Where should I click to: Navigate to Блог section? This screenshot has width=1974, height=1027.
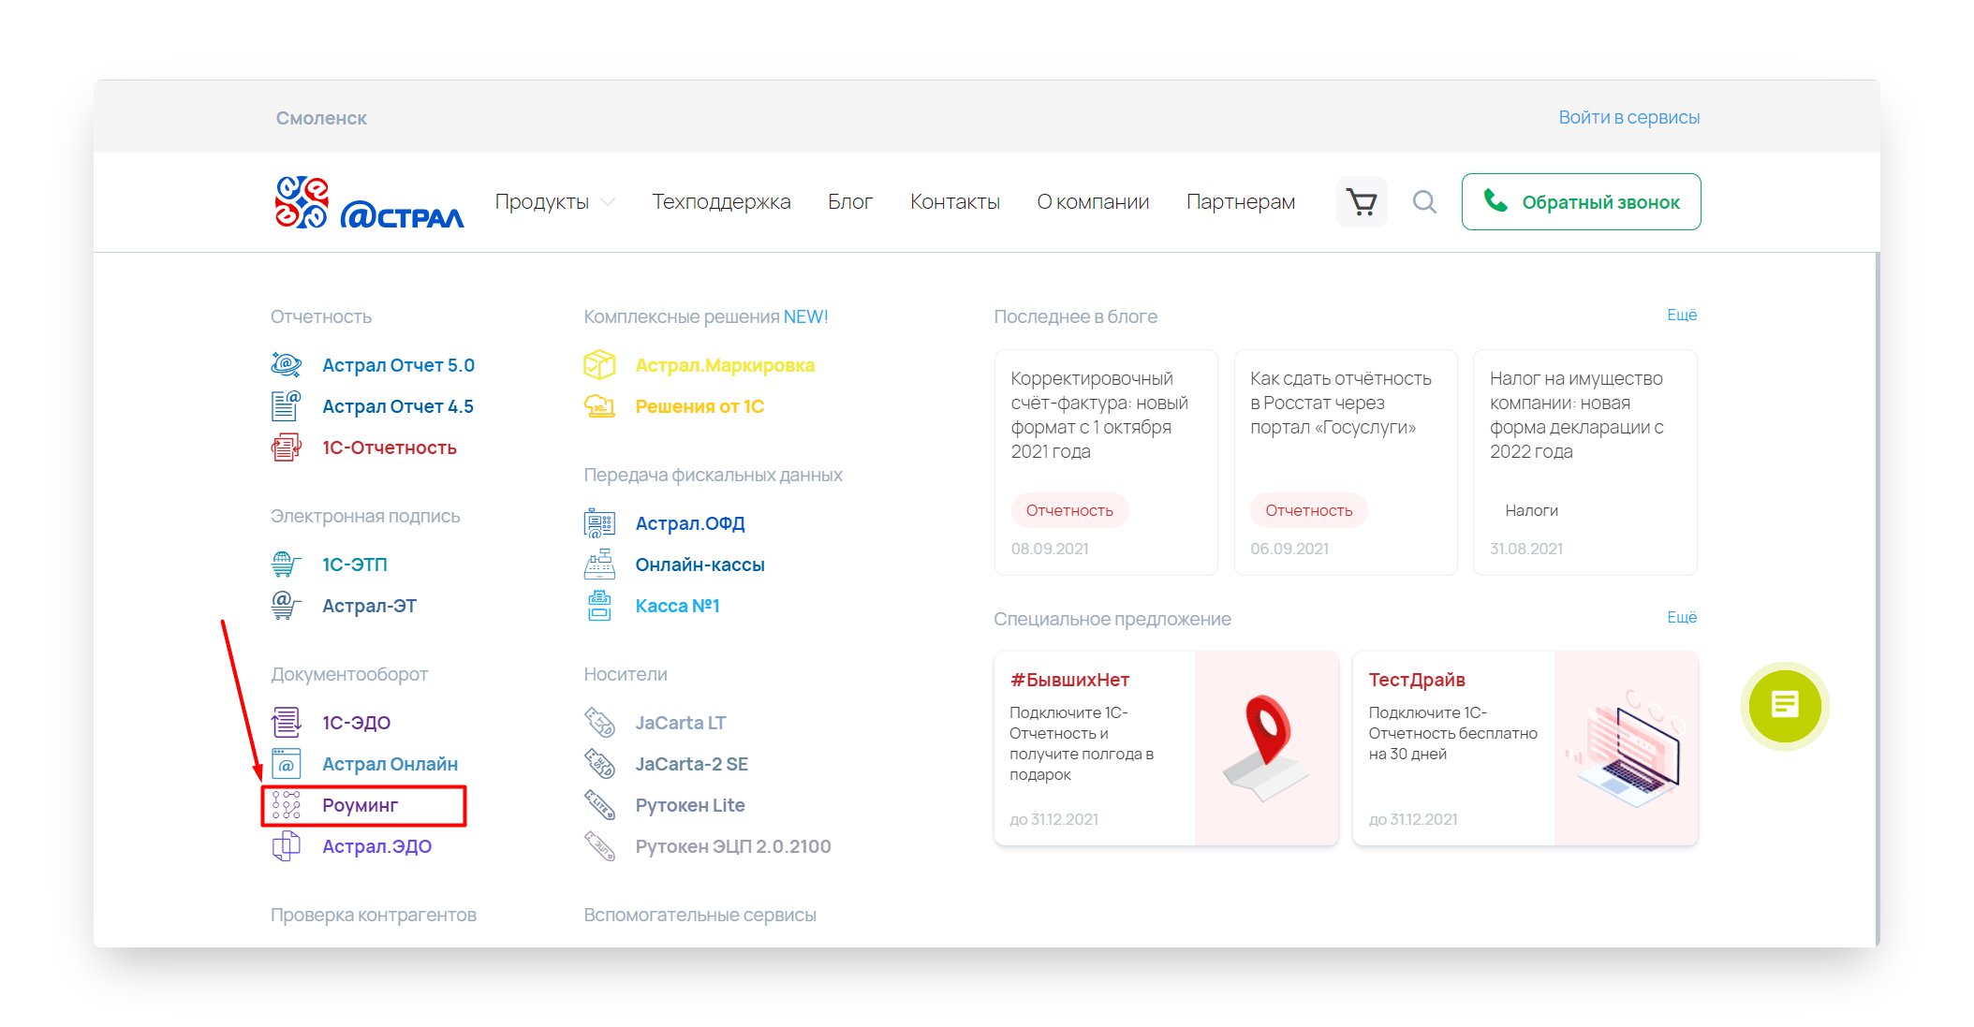854,201
